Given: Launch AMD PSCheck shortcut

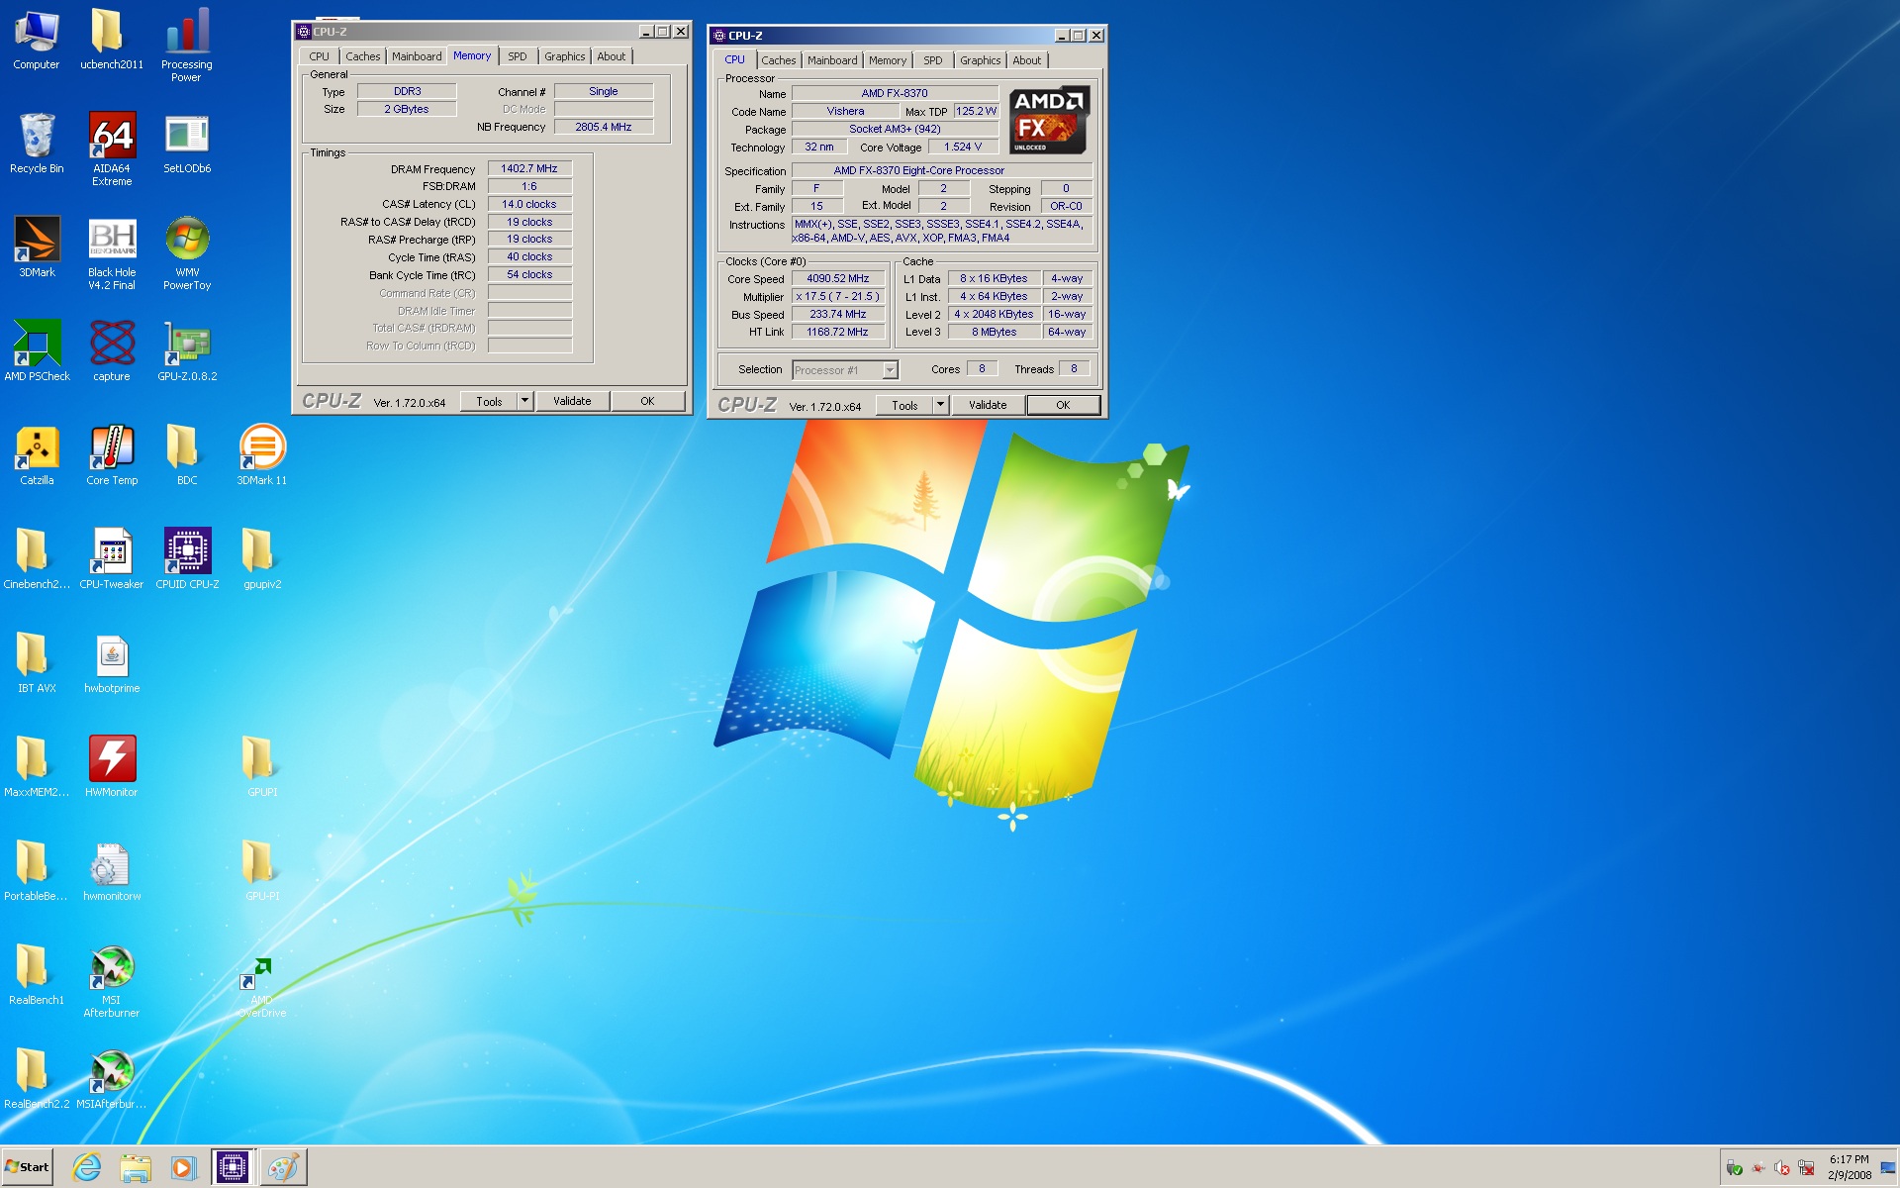Looking at the screenshot, I should (x=37, y=351).
